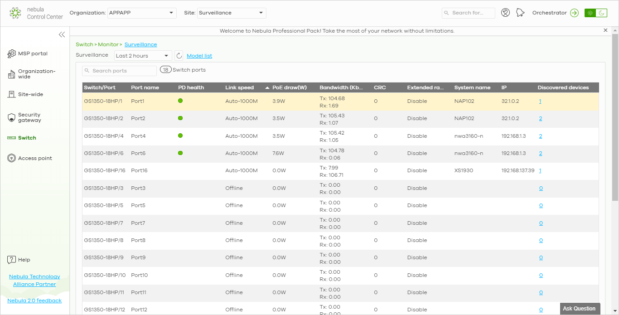Sort by PD health column header
This screenshot has width=619, height=315.
[191, 87]
